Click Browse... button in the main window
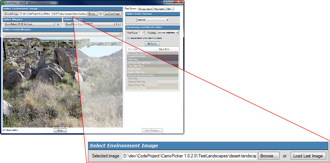This screenshot has height=163, width=330. click(93, 14)
